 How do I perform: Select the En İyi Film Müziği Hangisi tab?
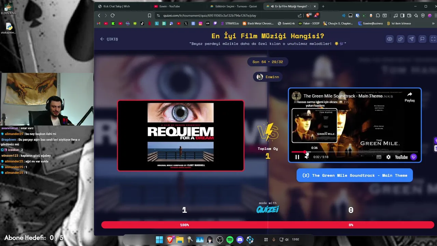click(291, 6)
